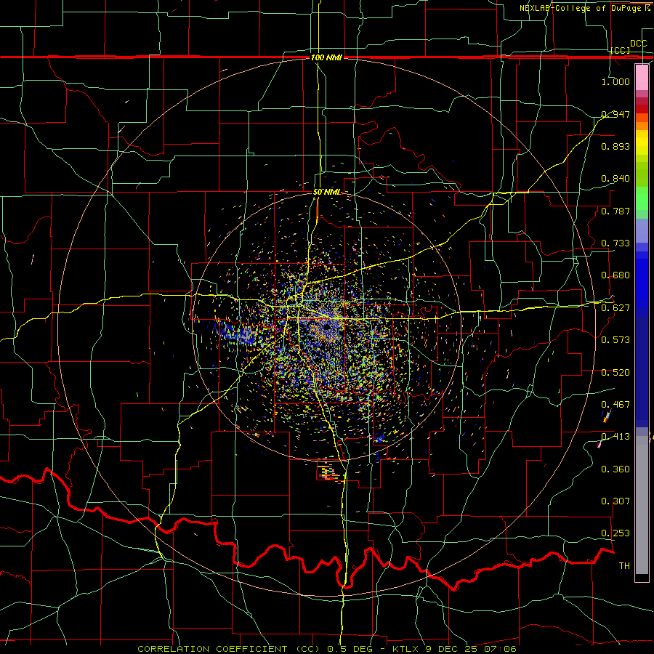Click the DCC product label

point(638,44)
